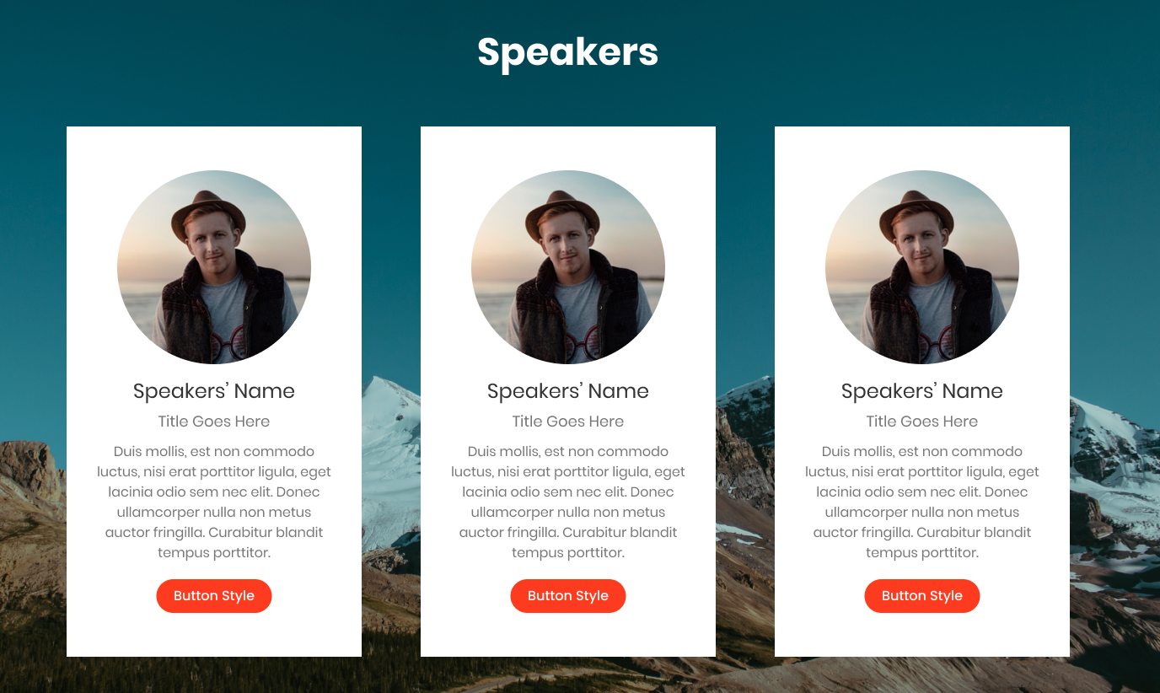This screenshot has width=1160, height=693.
Task: Click the Button Style button in middle card
Action: click(x=568, y=596)
